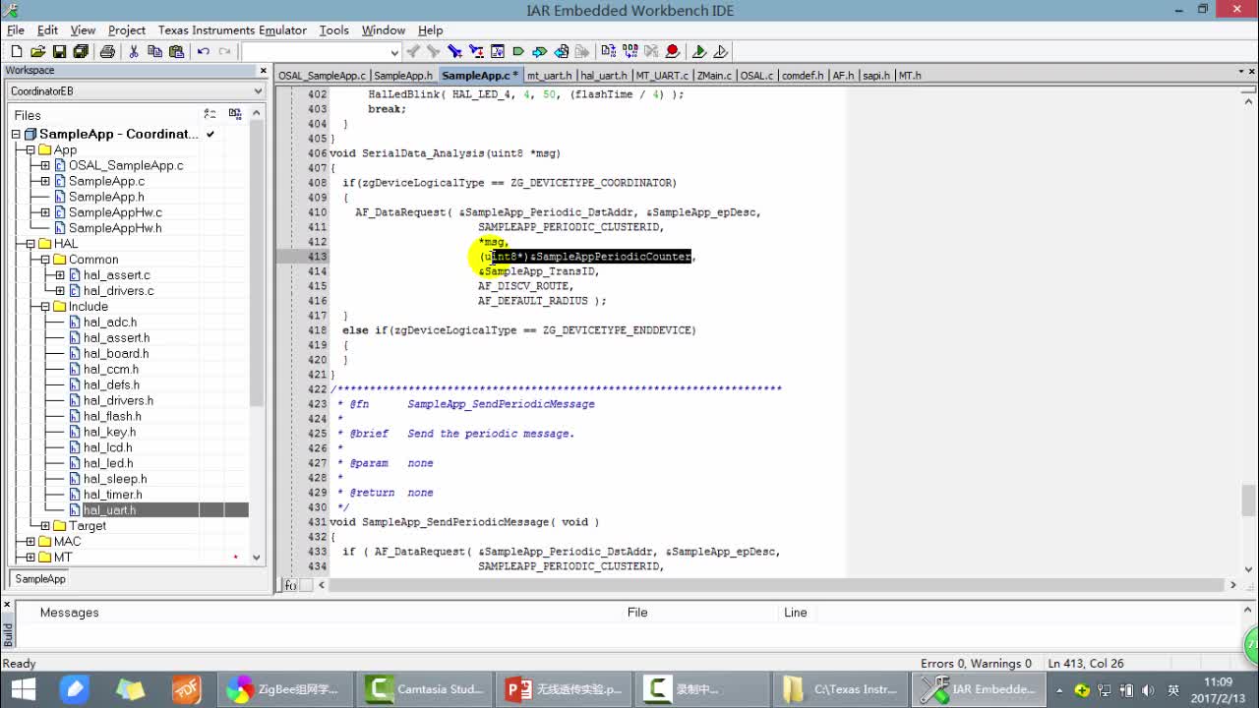Switch to comdef.h editor tab

(x=803, y=76)
